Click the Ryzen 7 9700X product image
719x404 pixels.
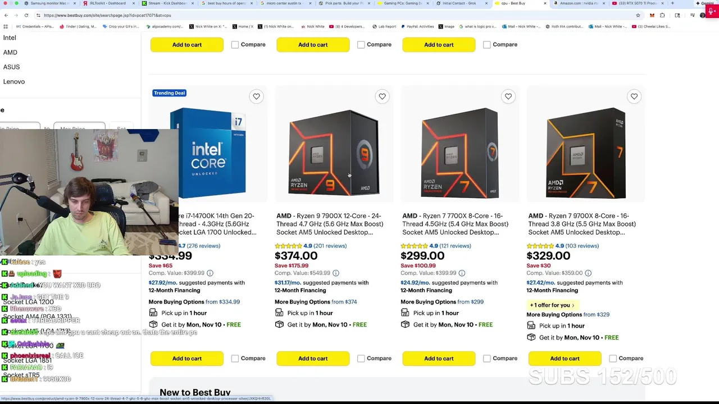click(585, 153)
